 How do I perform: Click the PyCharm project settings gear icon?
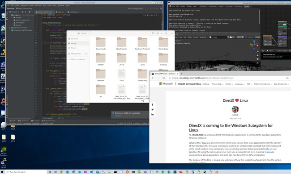click(x=29, y=12)
